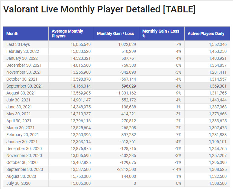Screen dimensions: 233x189
Task: Select monthly loss value -342,890
Action: (128, 72)
